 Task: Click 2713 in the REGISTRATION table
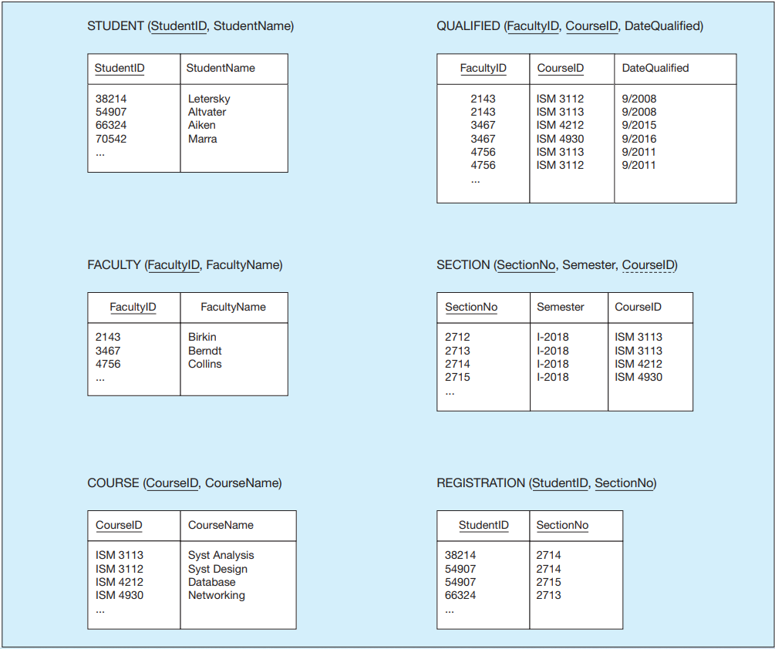[x=548, y=596]
